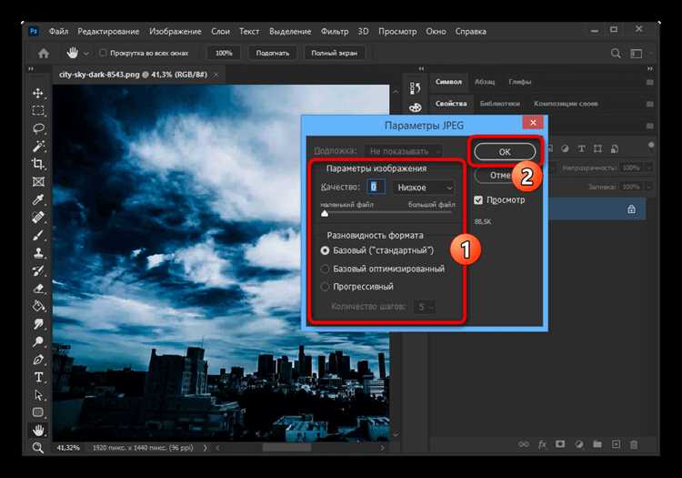Select the Move tool
The height and width of the screenshot is (478, 682).
pos(38,93)
